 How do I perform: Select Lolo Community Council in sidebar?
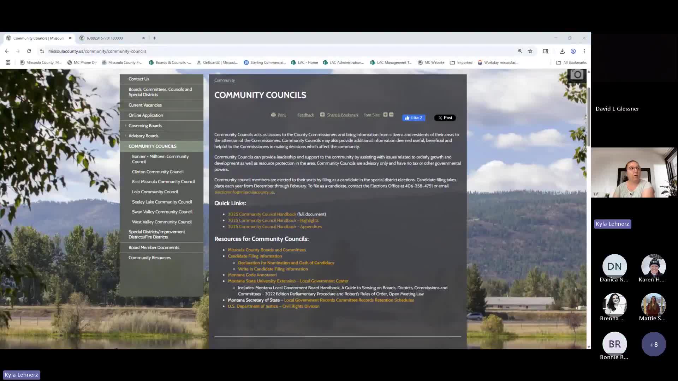[x=155, y=192]
